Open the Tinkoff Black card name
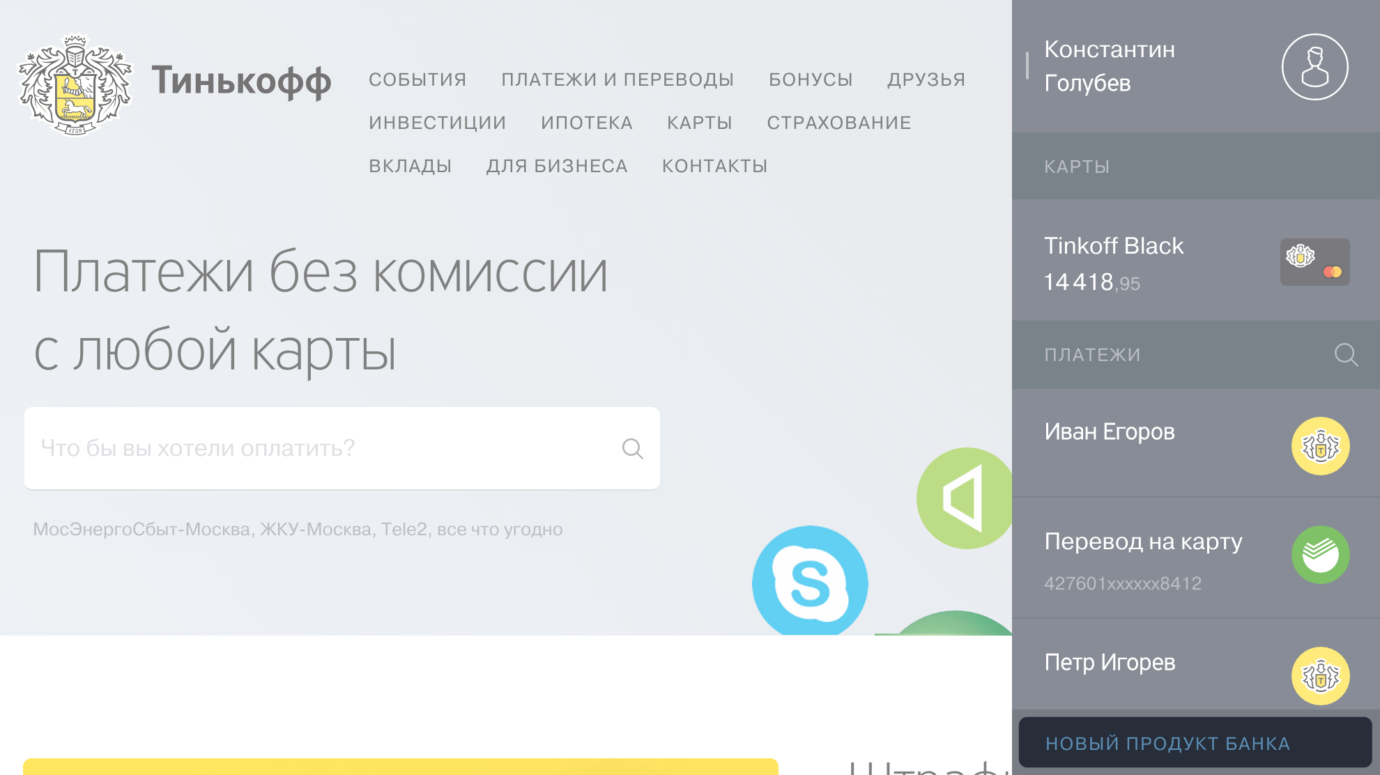Viewport: 1380px width, 775px height. (x=1113, y=245)
